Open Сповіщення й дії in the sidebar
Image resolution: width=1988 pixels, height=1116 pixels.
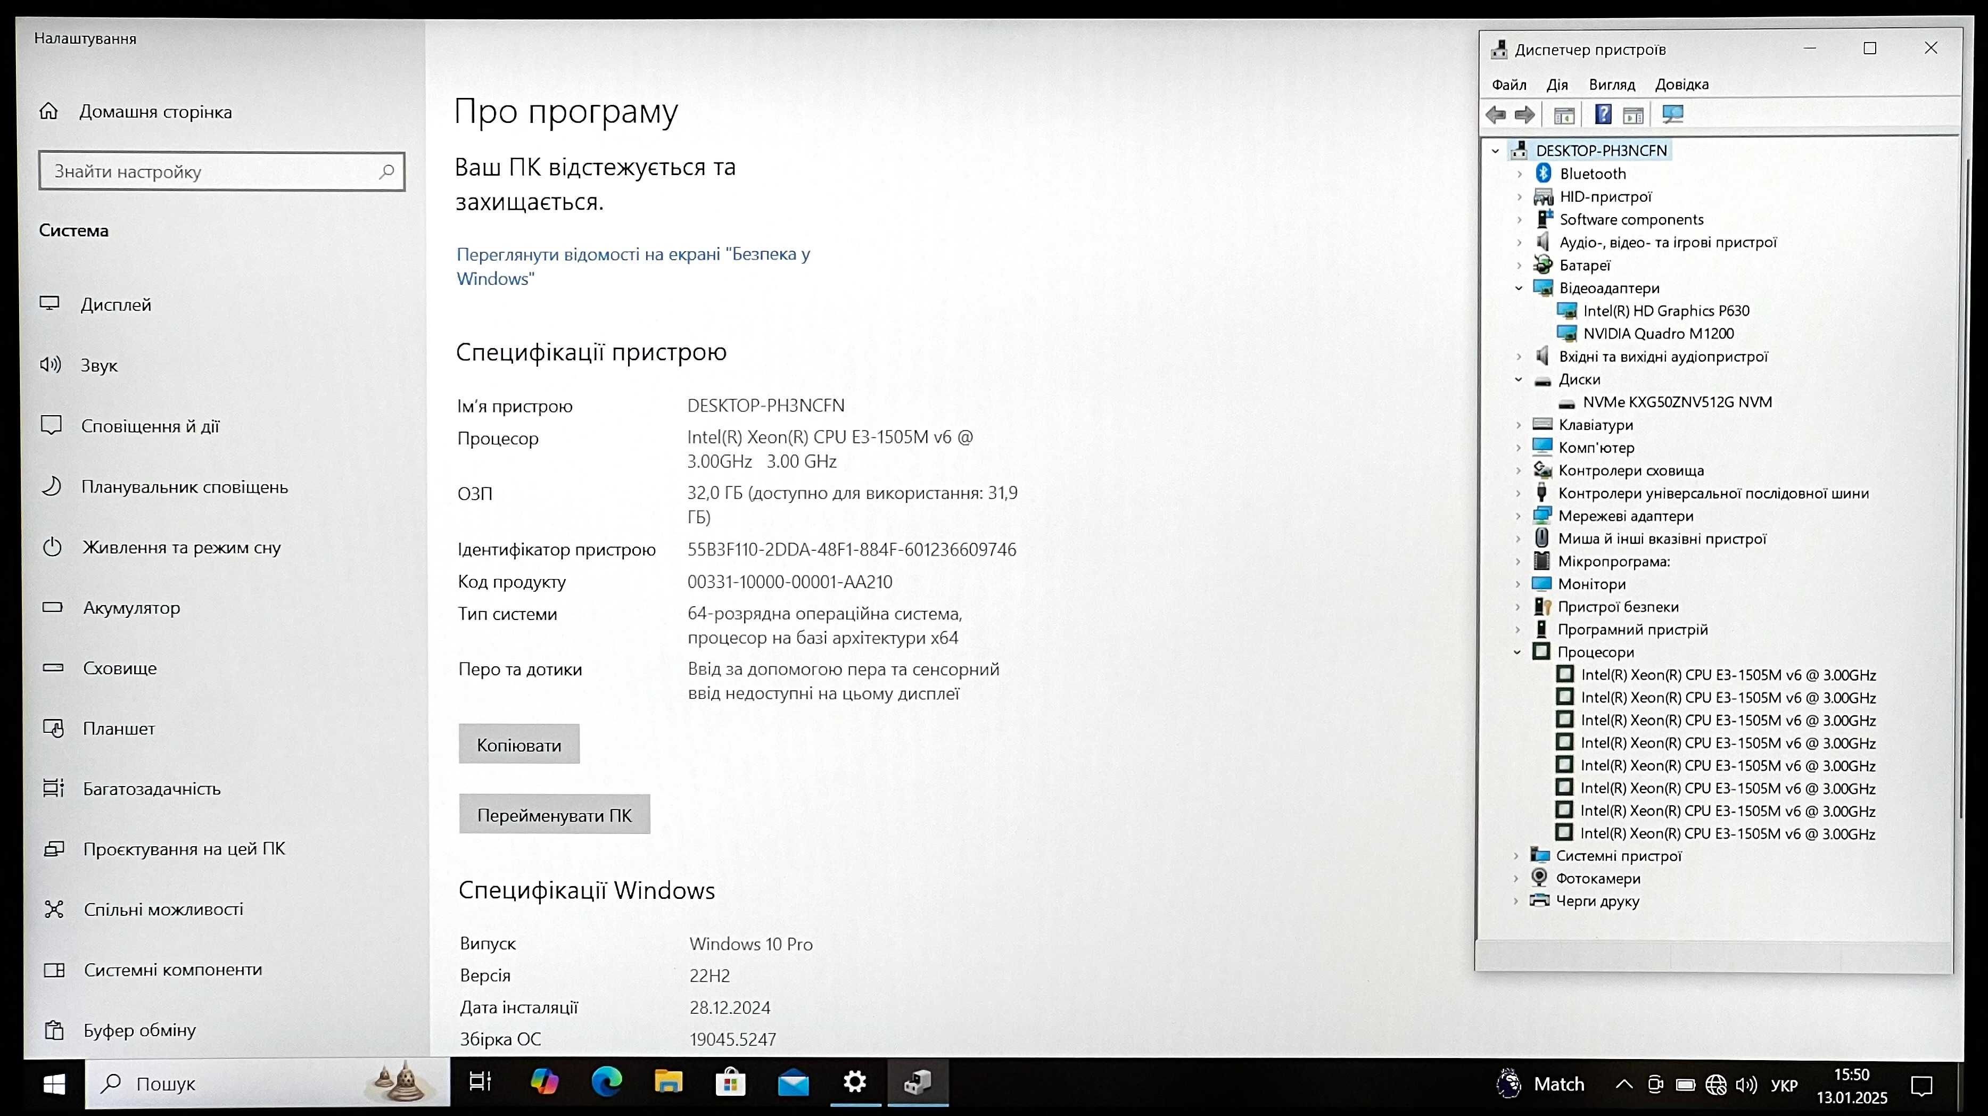click(x=130, y=426)
